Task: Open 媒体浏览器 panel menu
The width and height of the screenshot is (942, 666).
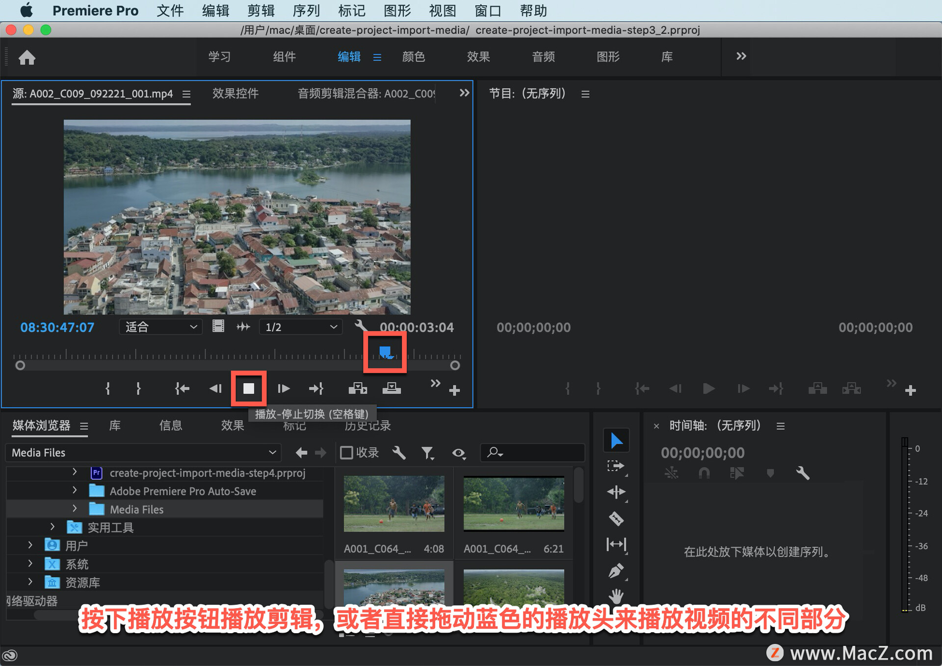Action: click(x=84, y=426)
